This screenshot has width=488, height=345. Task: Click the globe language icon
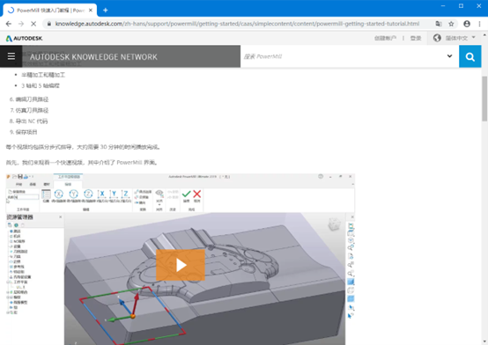(x=437, y=38)
